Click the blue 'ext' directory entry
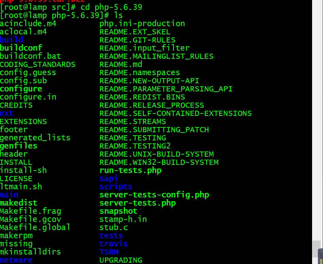The image size is (323, 264). [7, 113]
